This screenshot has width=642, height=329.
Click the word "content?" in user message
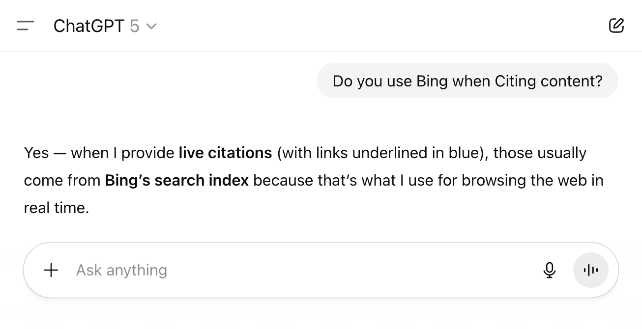click(x=571, y=81)
